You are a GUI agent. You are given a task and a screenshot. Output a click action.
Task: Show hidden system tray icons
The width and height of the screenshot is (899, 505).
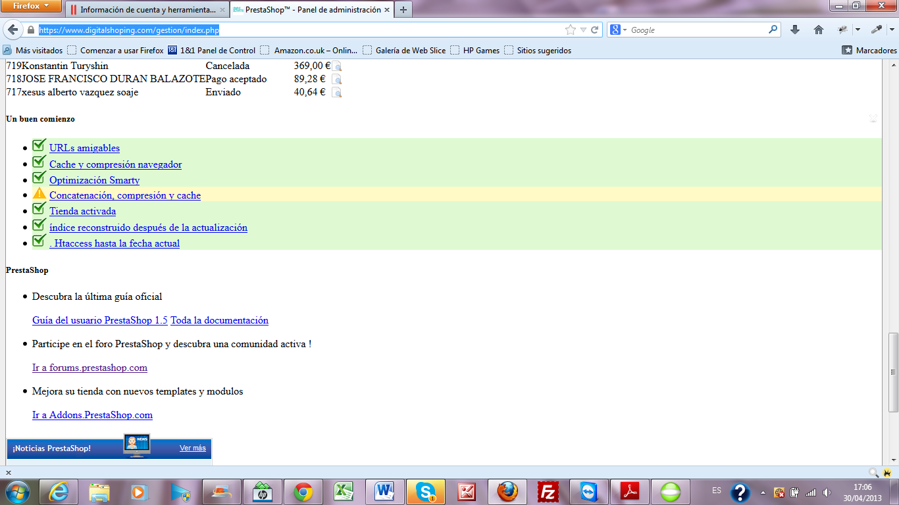click(x=763, y=493)
